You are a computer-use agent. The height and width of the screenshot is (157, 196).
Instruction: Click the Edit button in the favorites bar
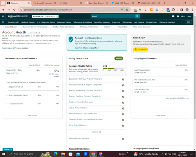188,22
